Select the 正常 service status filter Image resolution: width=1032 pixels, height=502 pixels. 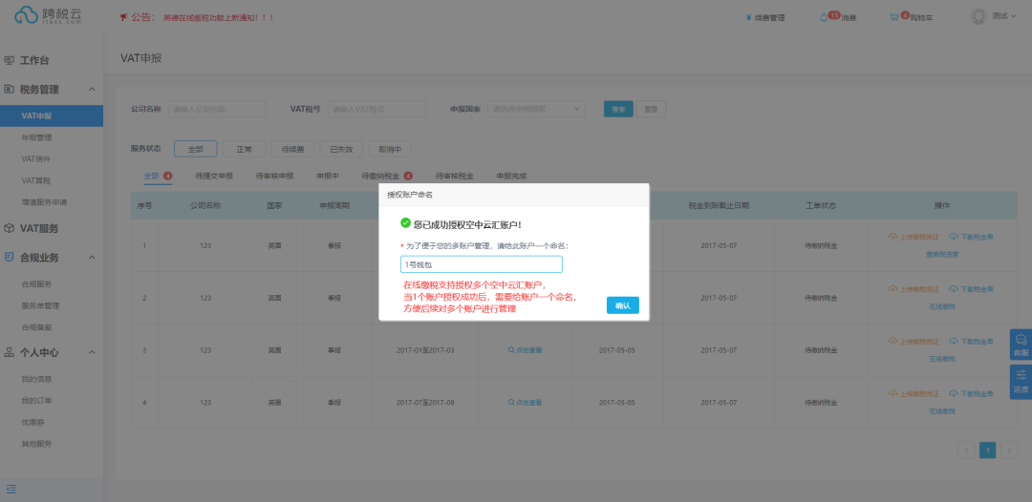(x=245, y=149)
